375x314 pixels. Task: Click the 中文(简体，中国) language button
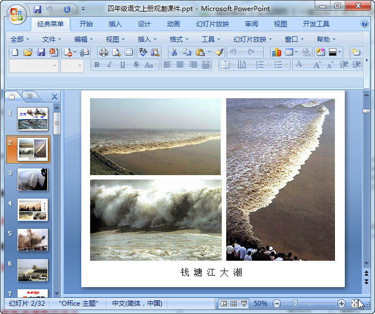(x=137, y=304)
